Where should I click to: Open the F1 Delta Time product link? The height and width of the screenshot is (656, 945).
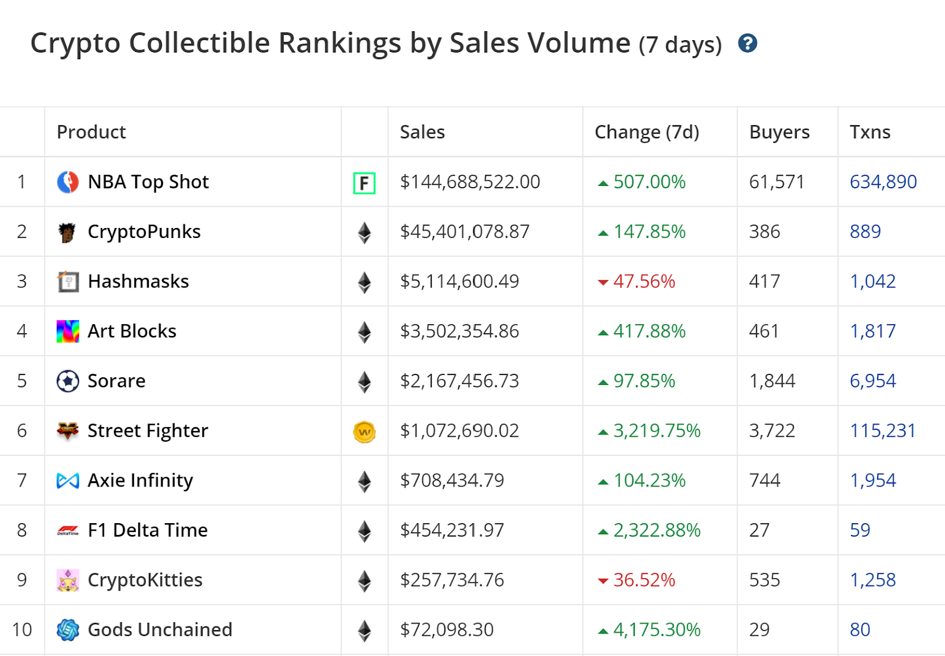(x=148, y=530)
